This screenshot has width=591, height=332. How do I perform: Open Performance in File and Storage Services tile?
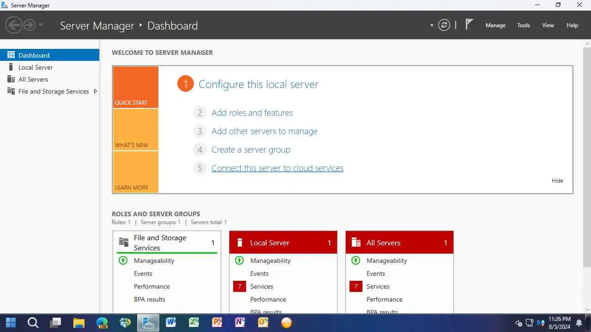152,286
